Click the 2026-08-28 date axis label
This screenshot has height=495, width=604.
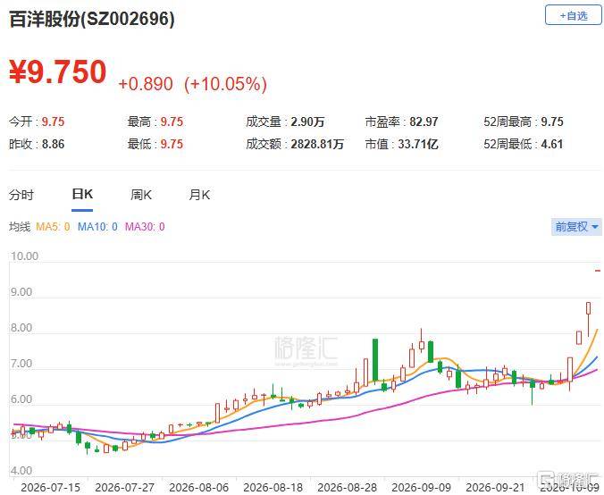pyautogui.click(x=347, y=488)
